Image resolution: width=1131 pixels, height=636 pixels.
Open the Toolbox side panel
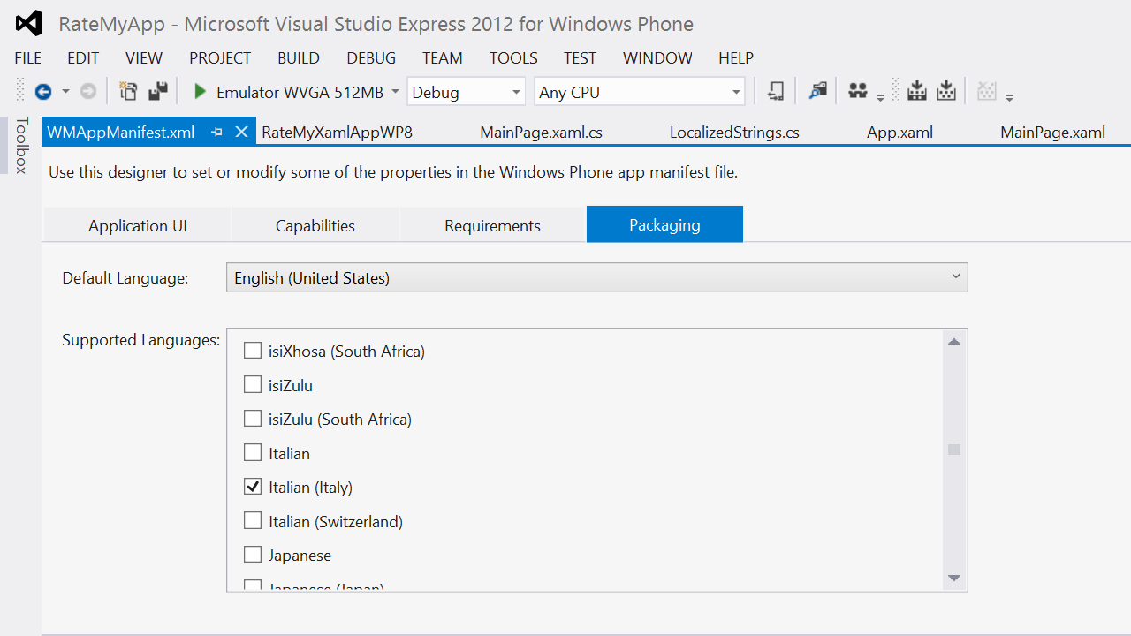(x=22, y=145)
